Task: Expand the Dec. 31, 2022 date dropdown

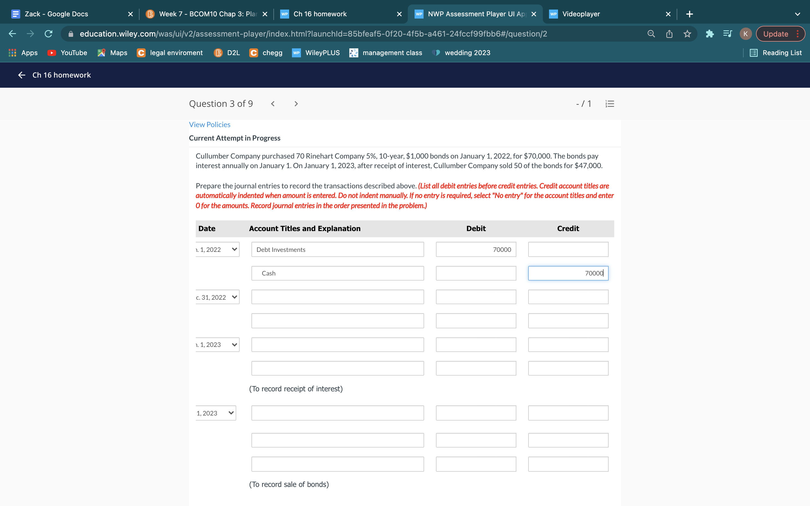Action: point(217,297)
